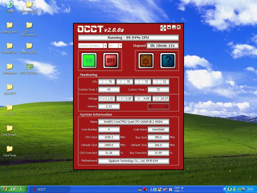The height and width of the screenshot is (193, 257).
Task: Click the down-arrow collapse icon in the OCCT title
Action: pos(169,27)
